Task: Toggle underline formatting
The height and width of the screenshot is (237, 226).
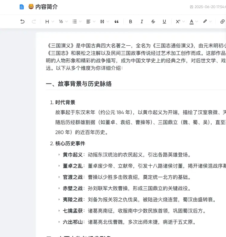Action: [164, 22]
